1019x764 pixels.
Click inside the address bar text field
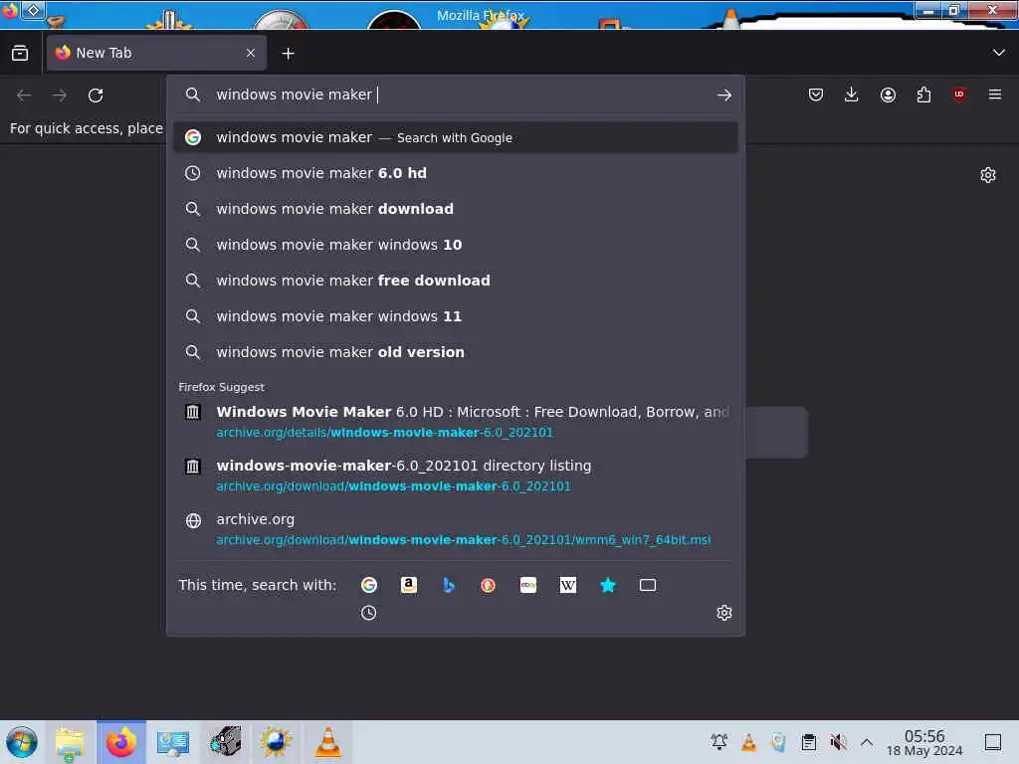coord(455,95)
